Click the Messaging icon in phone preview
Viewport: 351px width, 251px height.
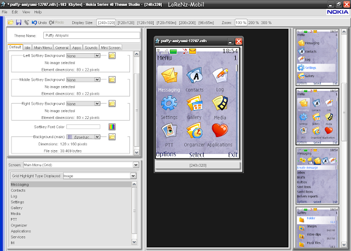pyautogui.click(x=168, y=76)
